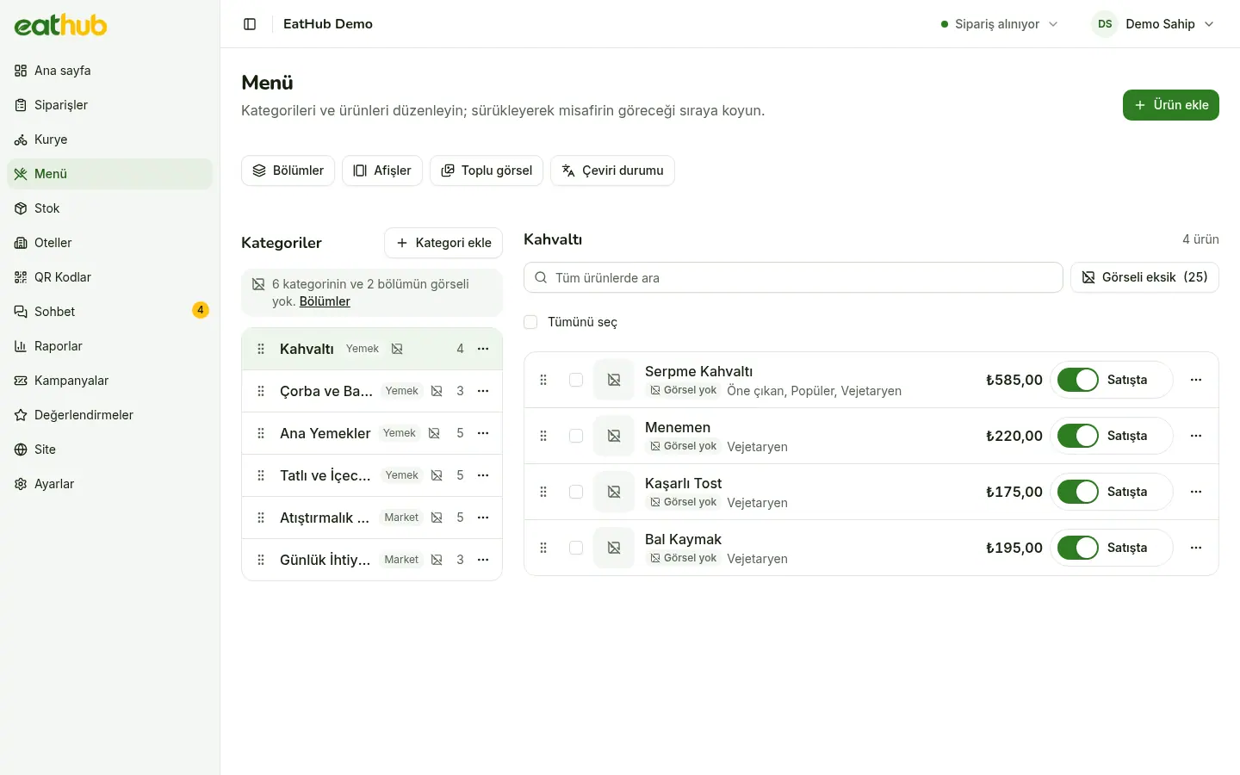Viewport: 1240px width, 775px height.
Task: Turn off Satışta switch for Bal Kaymak
Action: coord(1077,548)
